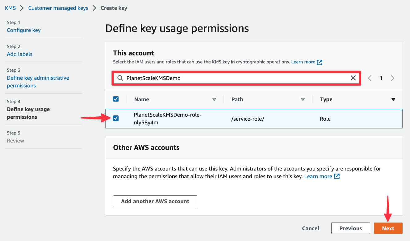Click the Previous button
This screenshot has height=241, width=410.
351,228
